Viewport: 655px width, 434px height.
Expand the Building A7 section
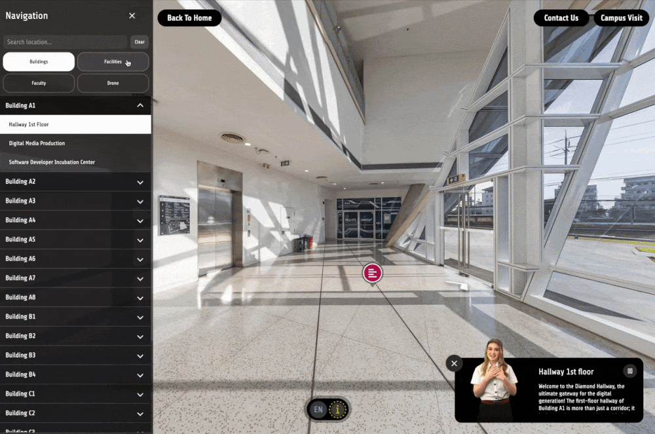point(75,278)
